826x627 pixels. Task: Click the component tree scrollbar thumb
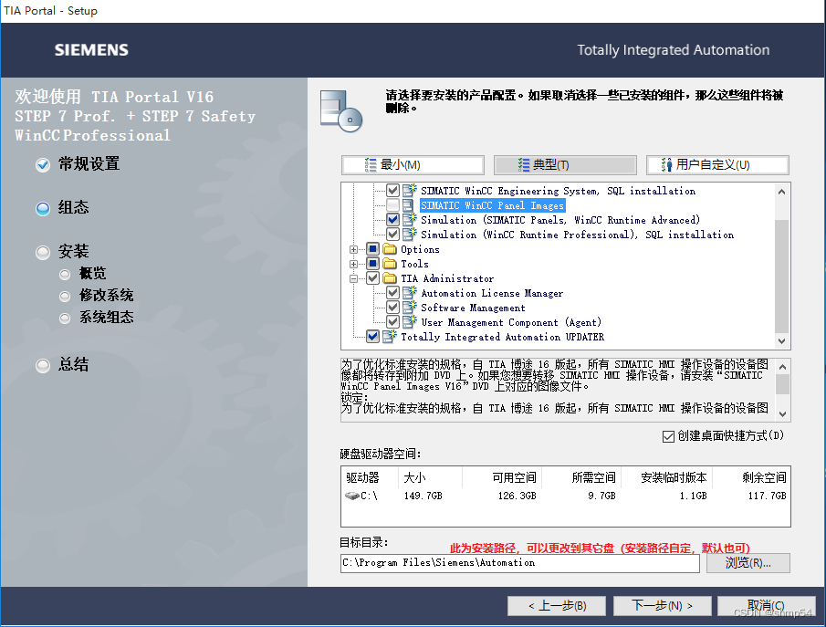782,277
